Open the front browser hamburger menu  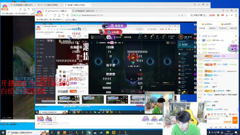236,15
